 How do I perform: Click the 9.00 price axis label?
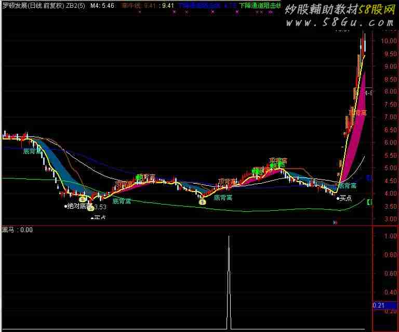point(390,67)
